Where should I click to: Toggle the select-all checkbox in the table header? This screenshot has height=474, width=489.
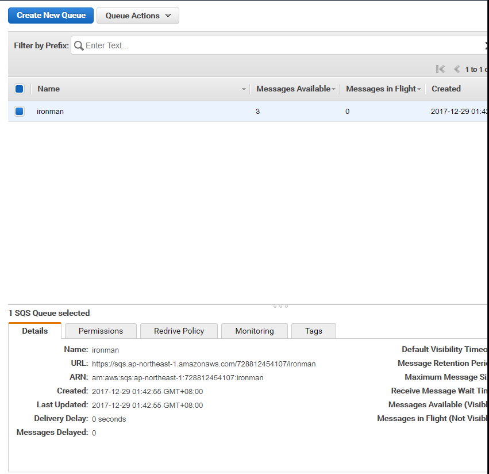(19, 89)
